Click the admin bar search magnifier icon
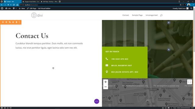 coord(191,8)
